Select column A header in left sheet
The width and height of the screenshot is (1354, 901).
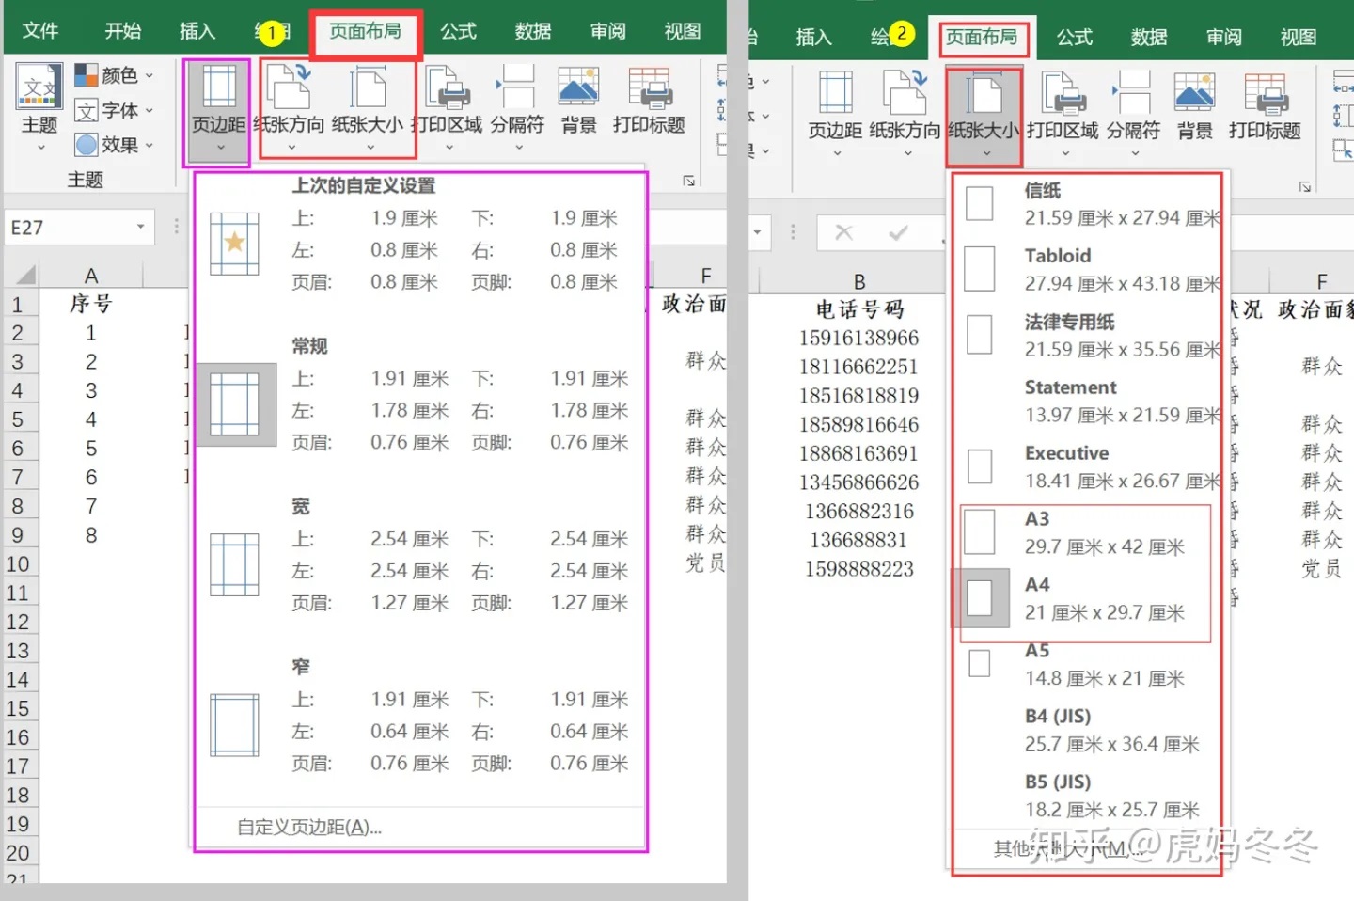point(91,275)
